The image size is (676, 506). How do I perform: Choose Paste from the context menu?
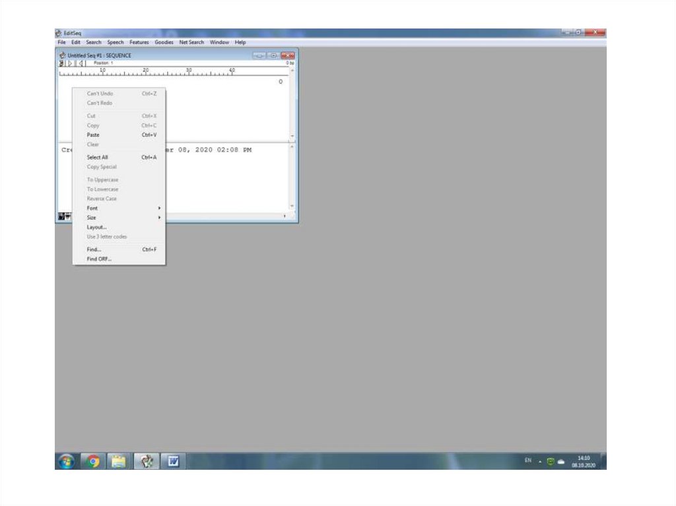click(x=119, y=135)
